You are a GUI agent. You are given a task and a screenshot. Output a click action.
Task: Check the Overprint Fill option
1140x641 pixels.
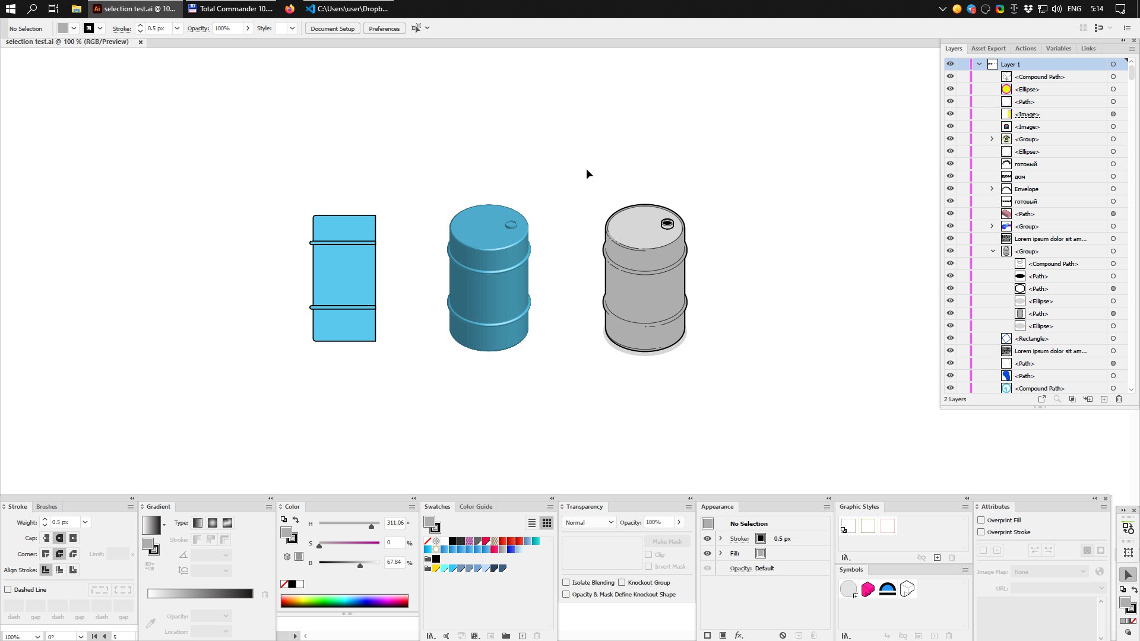click(x=981, y=520)
